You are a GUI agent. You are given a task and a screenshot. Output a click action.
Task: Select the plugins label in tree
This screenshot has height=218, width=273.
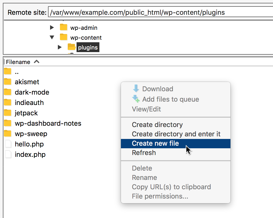[88, 47]
